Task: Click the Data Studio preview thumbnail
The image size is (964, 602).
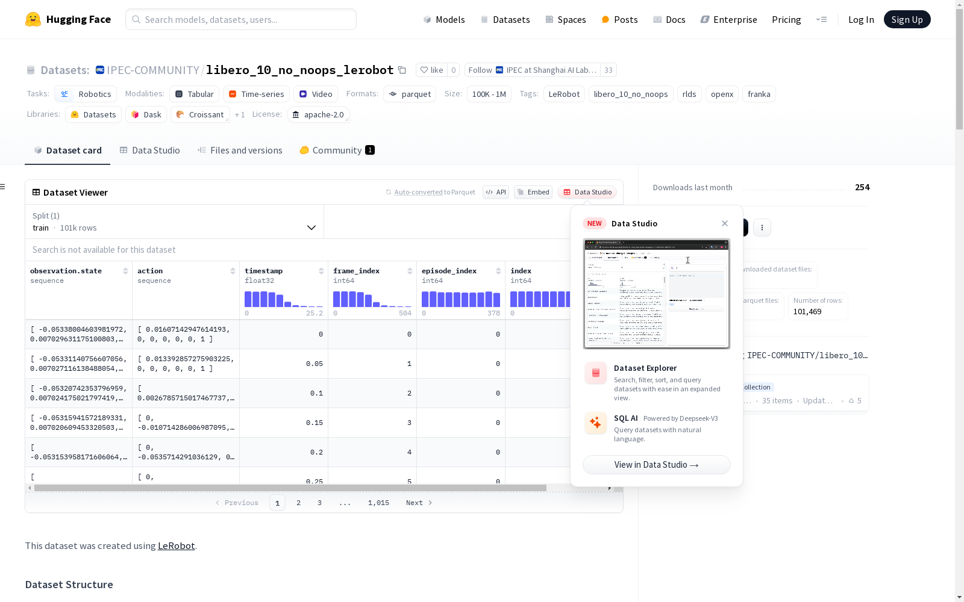Action: tap(656, 294)
